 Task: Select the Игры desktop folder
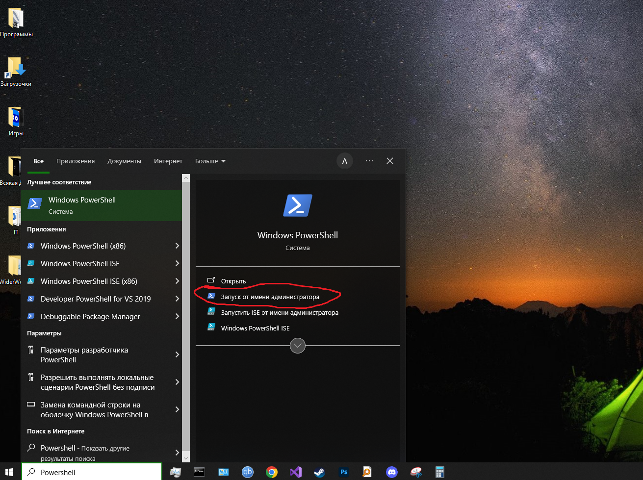pyautogui.click(x=16, y=122)
